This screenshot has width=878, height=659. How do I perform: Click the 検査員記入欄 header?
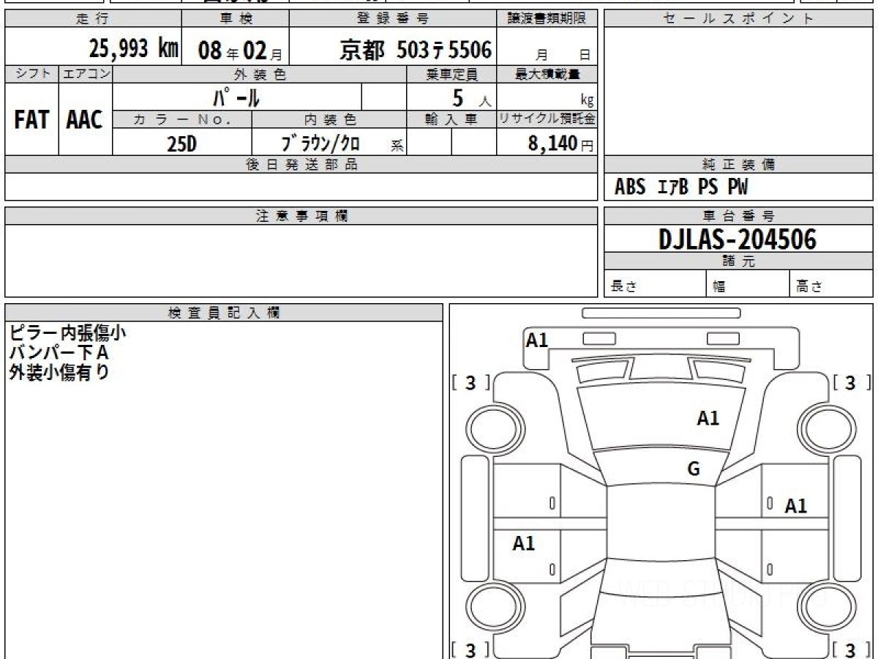[x=224, y=313]
